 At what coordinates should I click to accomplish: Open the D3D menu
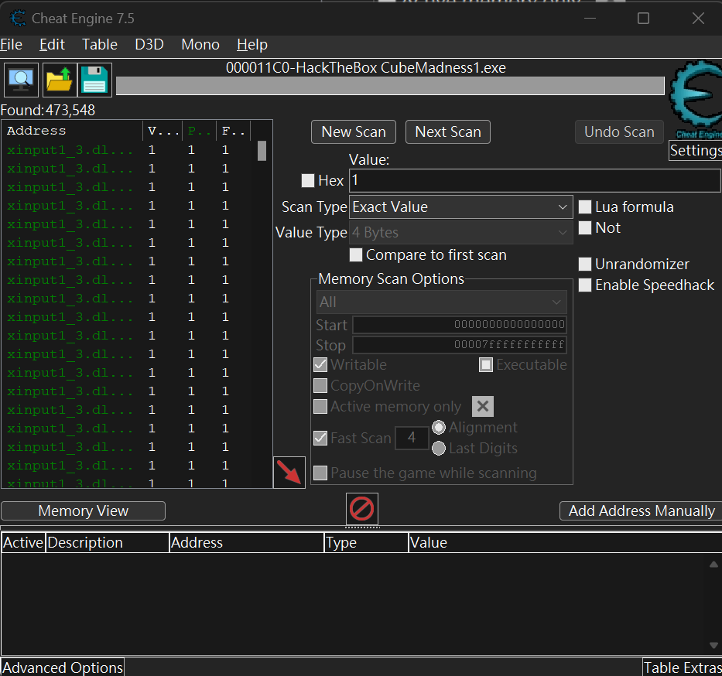click(x=149, y=45)
